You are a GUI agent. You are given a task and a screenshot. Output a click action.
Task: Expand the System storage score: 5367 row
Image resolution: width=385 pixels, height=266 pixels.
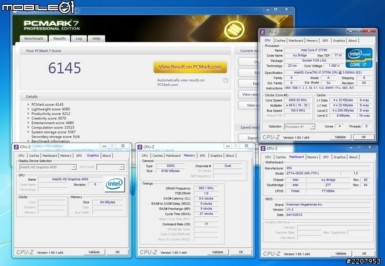click(x=28, y=132)
